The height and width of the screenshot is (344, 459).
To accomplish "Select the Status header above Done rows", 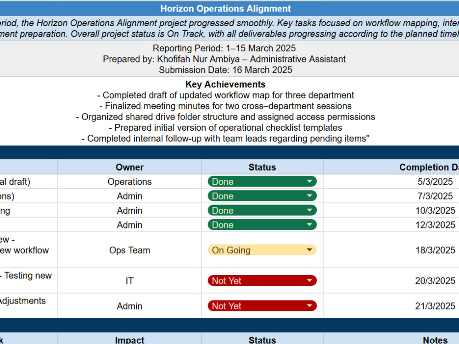I will [262, 167].
